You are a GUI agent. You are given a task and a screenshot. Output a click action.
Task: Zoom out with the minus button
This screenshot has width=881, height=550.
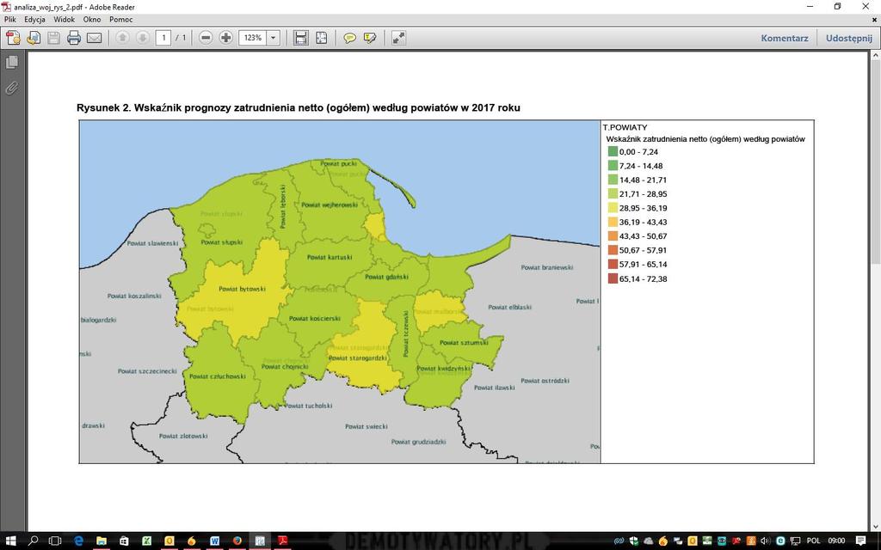(x=206, y=38)
